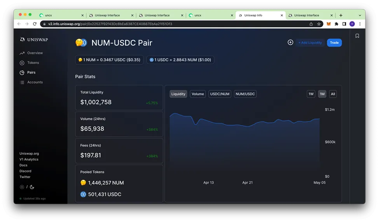Image resolution: width=379 pixels, height=222 pixels.
Task: Click the $1,002,758 Total Liquidity value
Action: click(96, 102)
